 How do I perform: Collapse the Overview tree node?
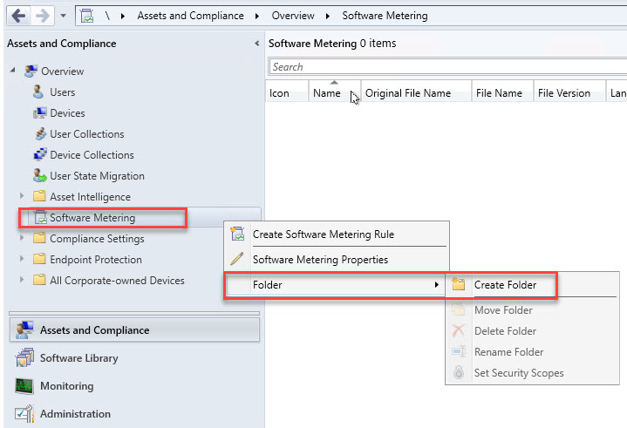coord(13,71)
